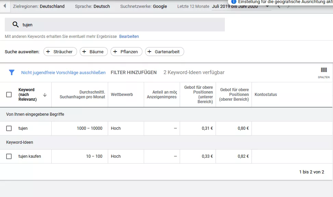
Task: Click the Keyword-Ideen section heading
Action: point(20,142)
